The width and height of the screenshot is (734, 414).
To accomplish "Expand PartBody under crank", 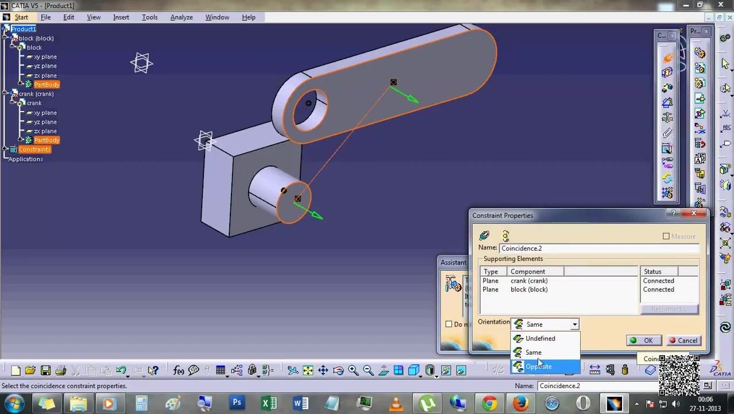I will pos(21,140).
